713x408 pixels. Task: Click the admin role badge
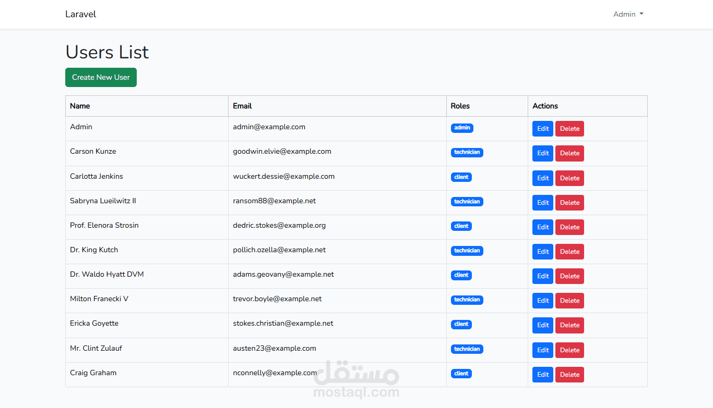coord(462,128)
